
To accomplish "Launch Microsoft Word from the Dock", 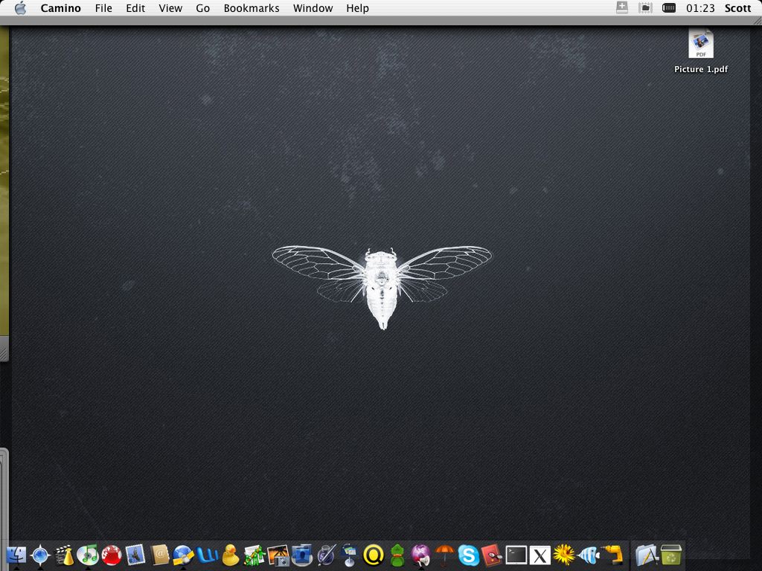I will (x=207, y=555).
